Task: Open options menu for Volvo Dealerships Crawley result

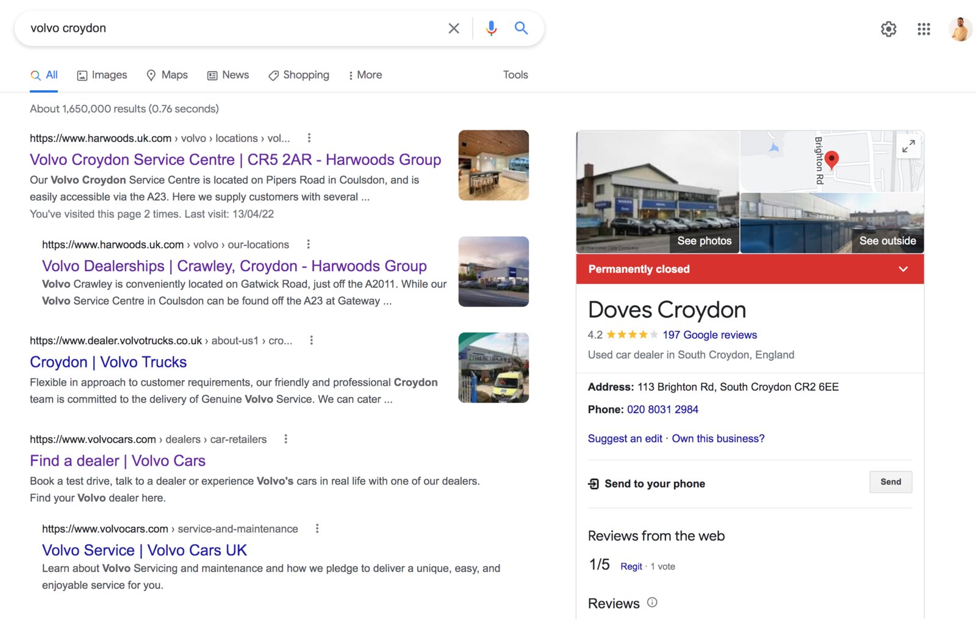Action: 309,244
